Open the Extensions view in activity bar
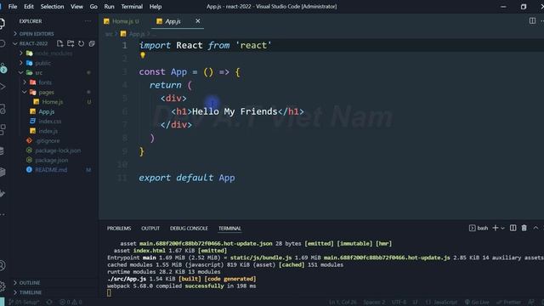Image resolution: width=544 pixels, height=306 pixels. 3,130
